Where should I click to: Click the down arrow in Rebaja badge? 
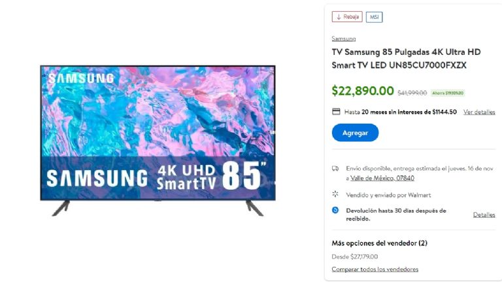click(x=339, y=17)
